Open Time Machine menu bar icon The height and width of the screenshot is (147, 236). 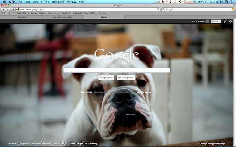pos(185,2)
